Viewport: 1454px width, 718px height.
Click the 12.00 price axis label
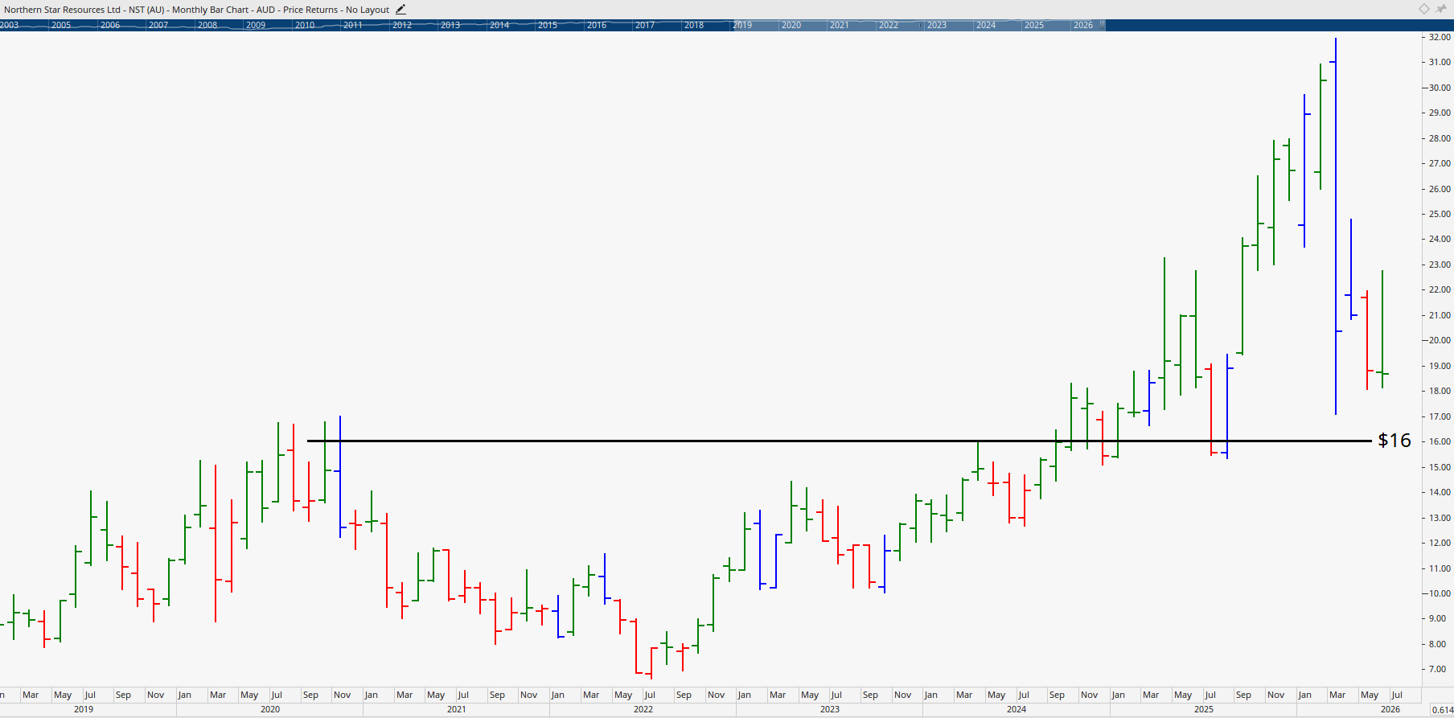pyautogui.click(x=1440, y=543)
